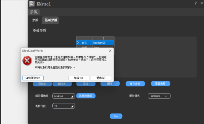The width and height of the screenshot is (204, 124).
Task: Click the 删除表 button
Action: coord(62,84)
